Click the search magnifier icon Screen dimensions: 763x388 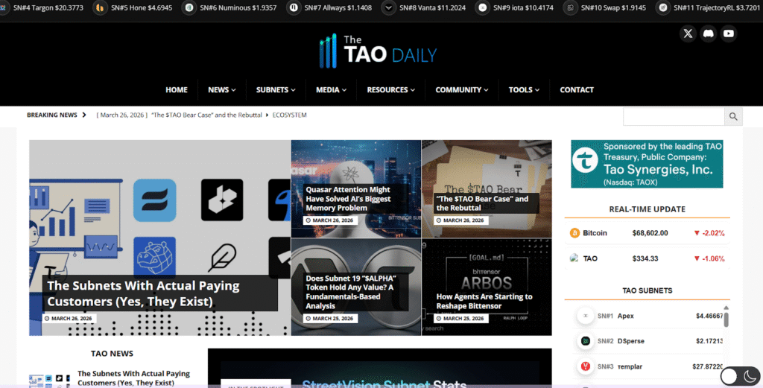[x=733, y=116]
